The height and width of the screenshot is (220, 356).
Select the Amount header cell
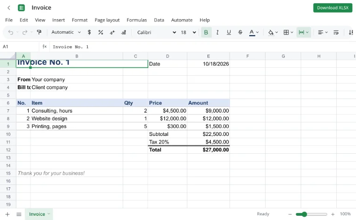click(208, 103)
